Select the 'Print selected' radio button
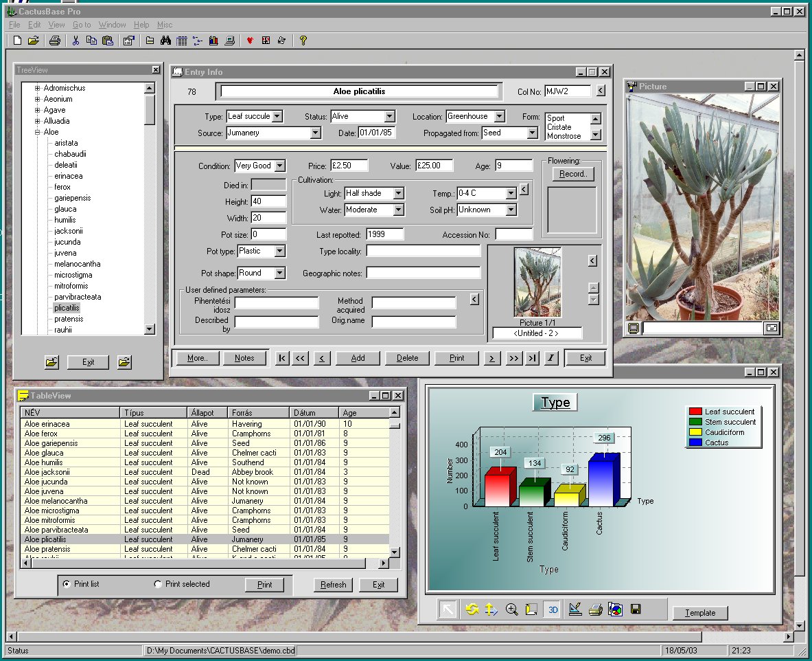 158,584
